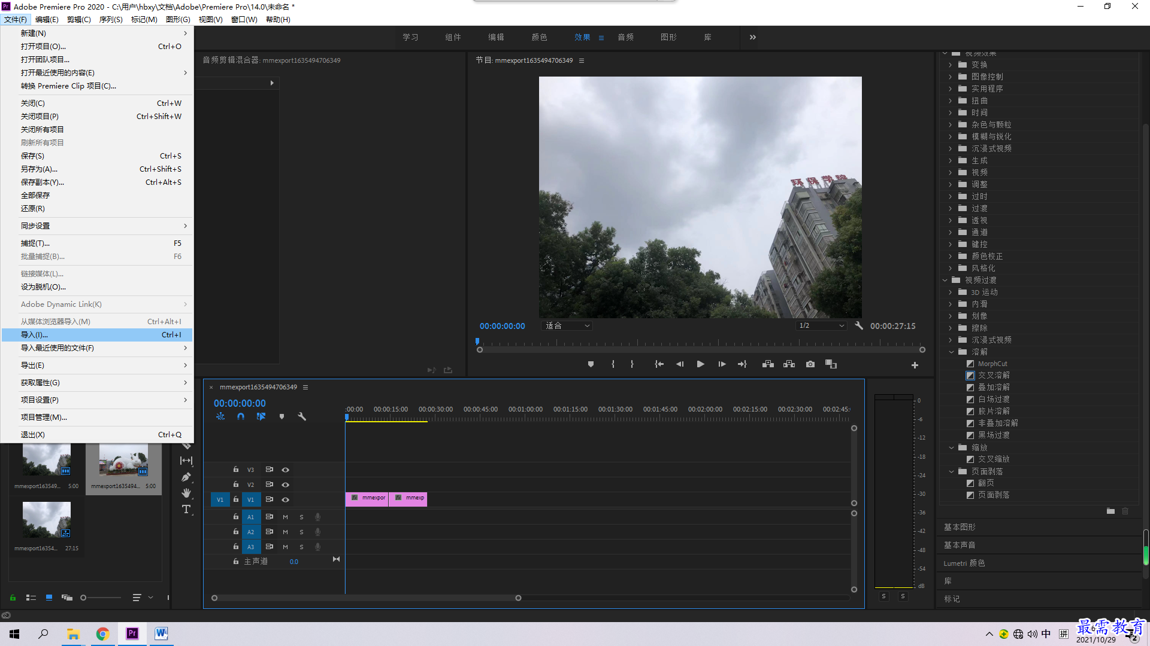Go to In point in Program monitor
1150x646 pixels.
pyautogui.click(x=659, y=364)
